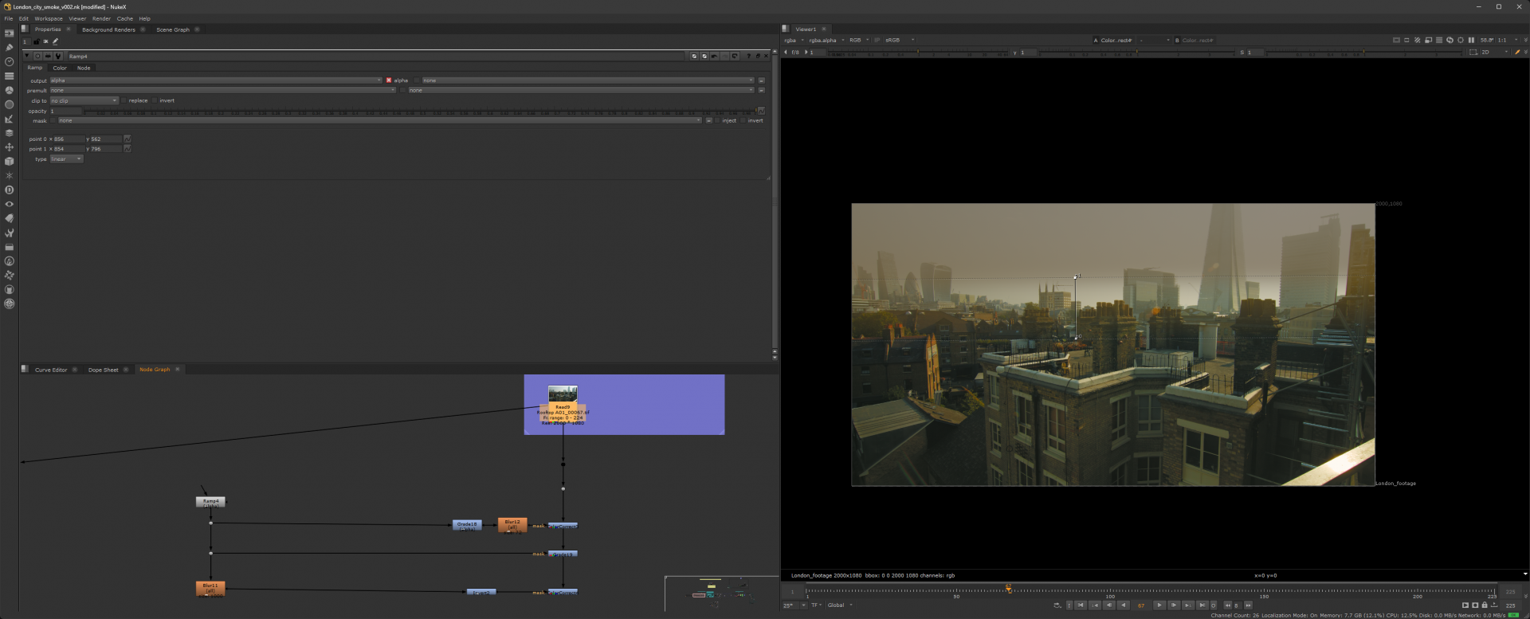
Task: Click the Ramp4 panel help question mark
Action: tap(748, 57)
